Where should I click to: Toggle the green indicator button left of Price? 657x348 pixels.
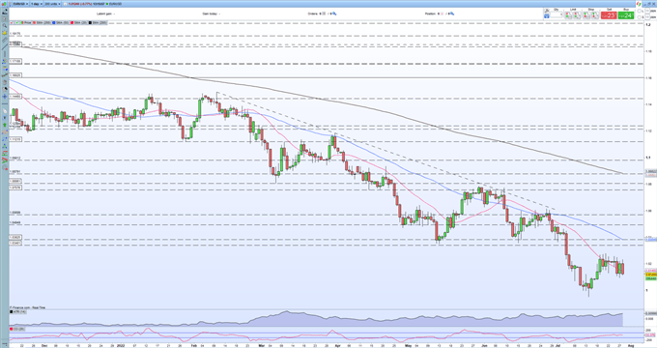tap(16, 22)
